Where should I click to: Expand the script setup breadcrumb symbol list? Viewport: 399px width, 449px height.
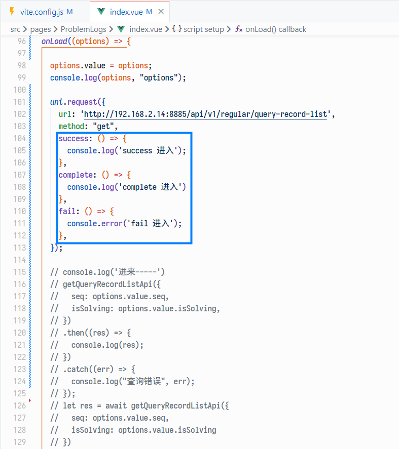[x=203, y=29]
